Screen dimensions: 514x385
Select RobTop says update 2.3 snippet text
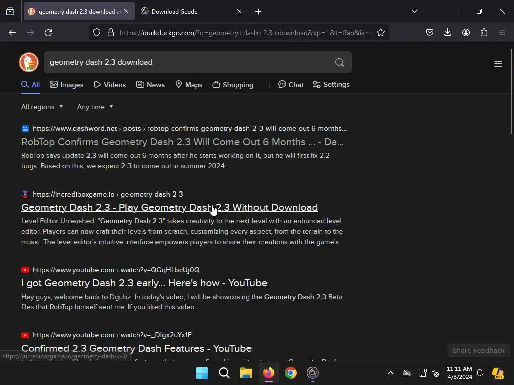[175, 161]
